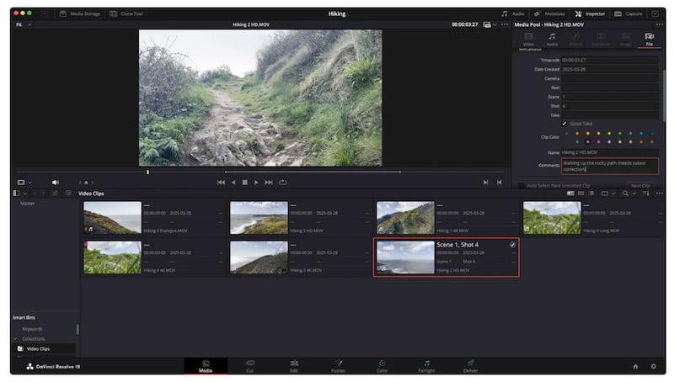Viewport: 674px width, 382px height.
Task: Play the clip forward
Action: 256,183
